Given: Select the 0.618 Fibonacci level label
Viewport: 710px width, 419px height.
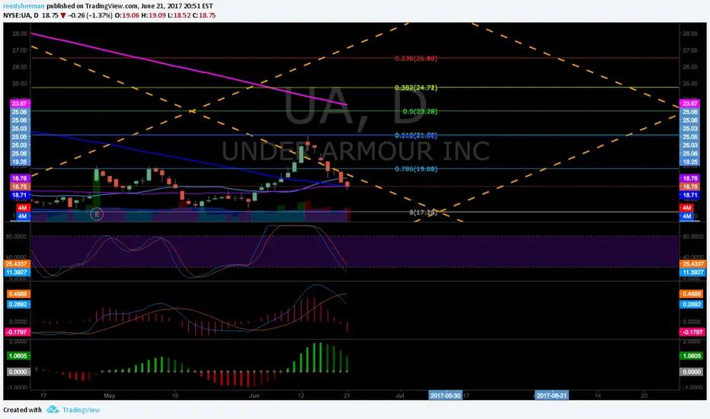Looking at the screenshot, I should pos(416,136).
